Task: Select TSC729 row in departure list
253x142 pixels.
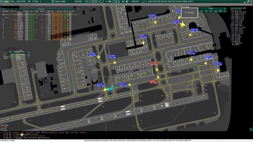Action: point(40,39)
